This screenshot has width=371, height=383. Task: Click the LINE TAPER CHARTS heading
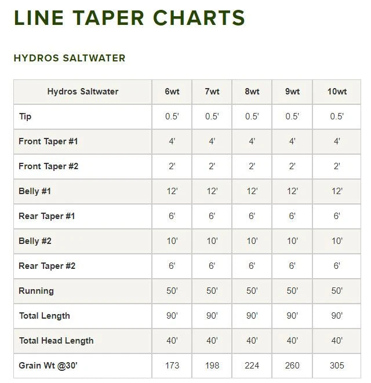click(x=129, y=18)
